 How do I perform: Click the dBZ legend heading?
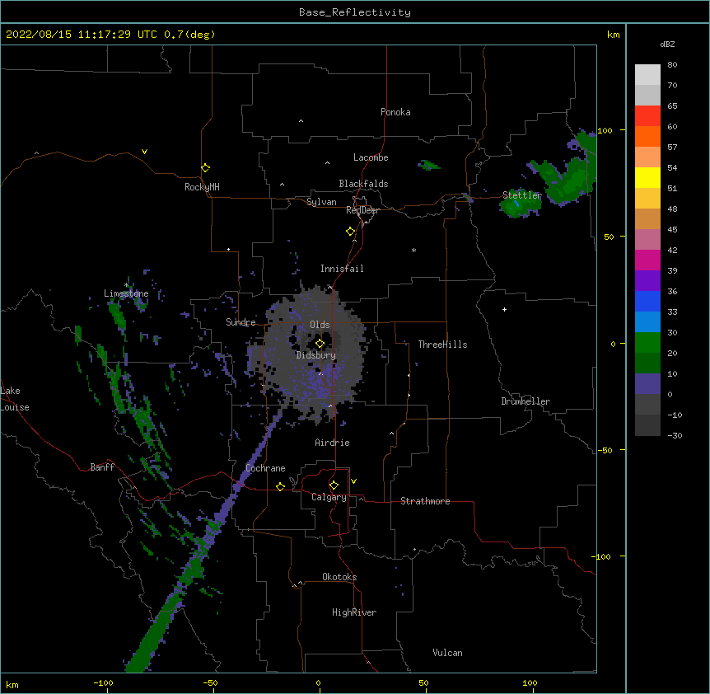click(667, 44)
